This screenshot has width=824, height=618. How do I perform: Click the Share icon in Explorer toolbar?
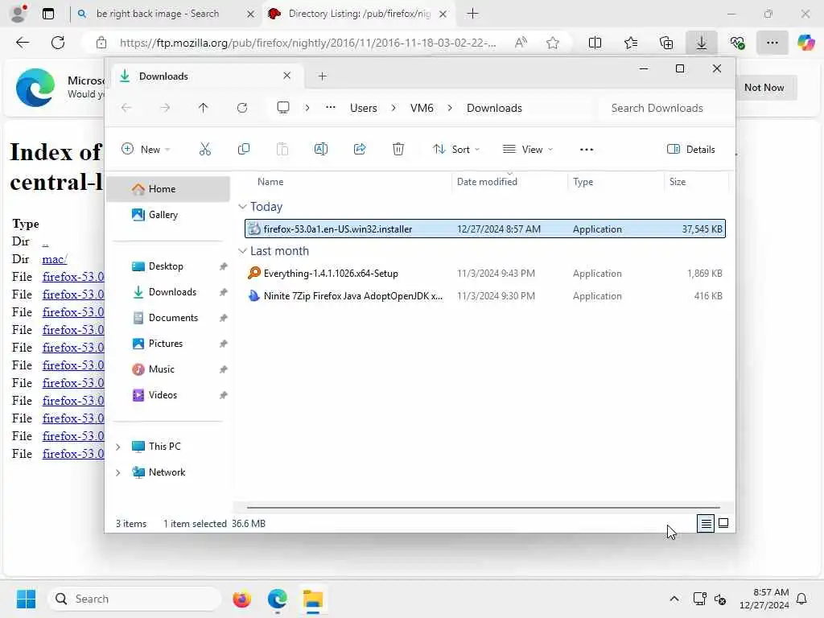pos(360,149)
